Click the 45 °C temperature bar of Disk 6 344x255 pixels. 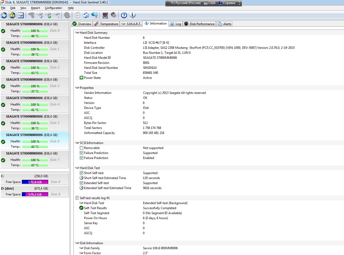tap(35, 147)
